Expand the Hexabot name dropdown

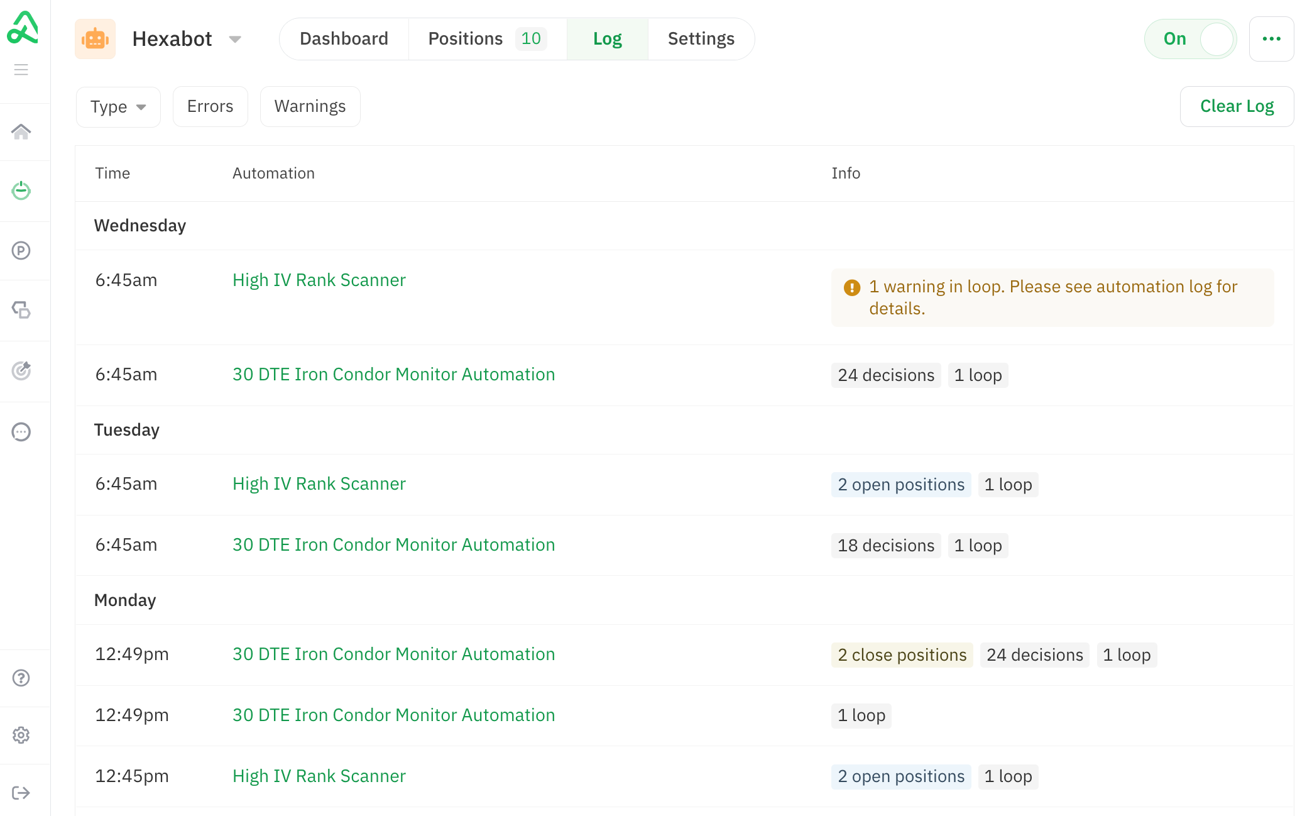click(x=234, y=38)
